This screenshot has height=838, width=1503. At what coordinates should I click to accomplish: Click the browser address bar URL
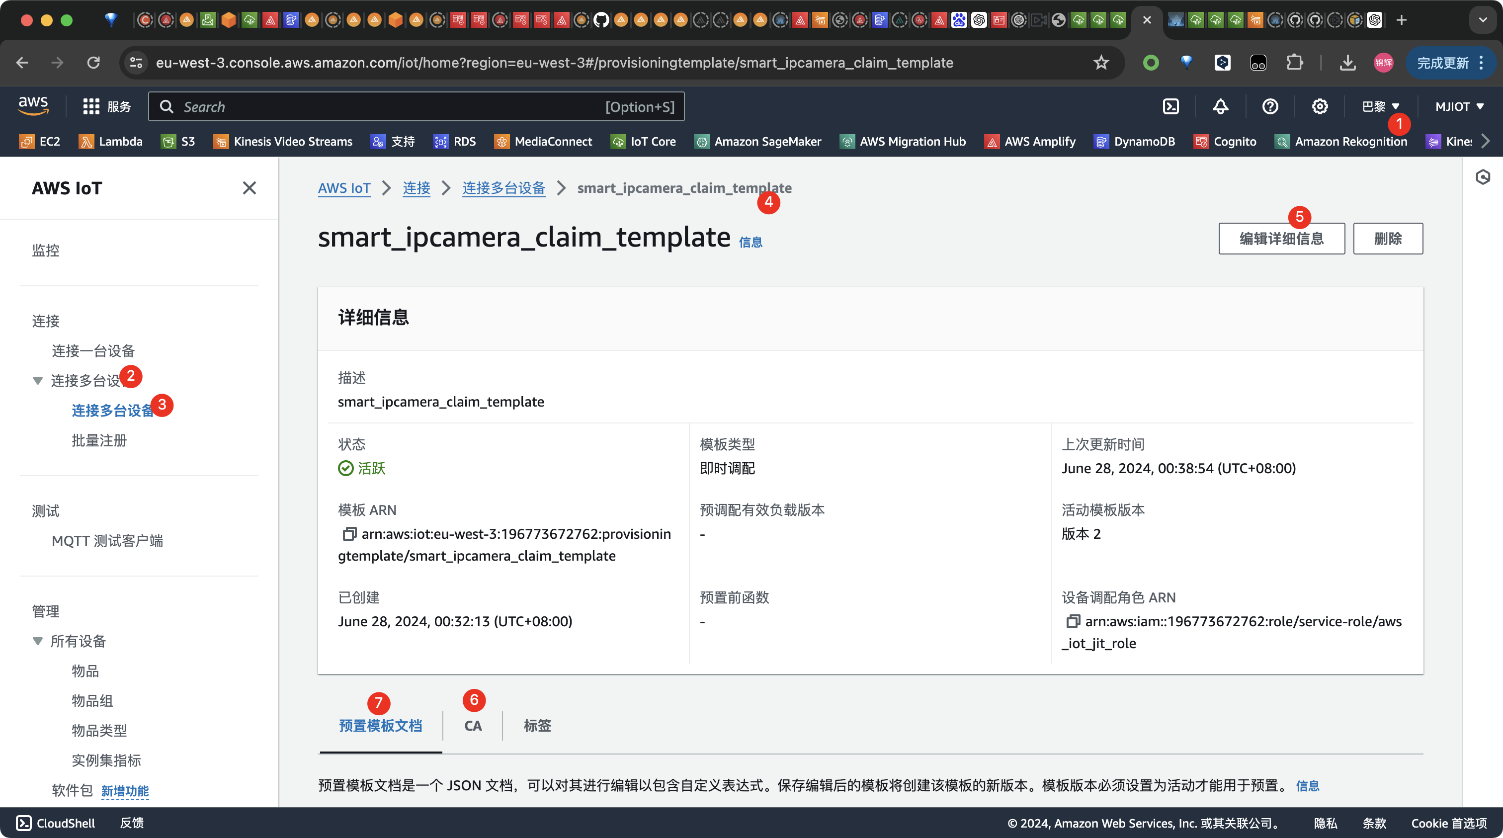click(554, 63)
